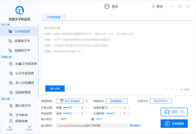Screen dimensions: 196x134
Task: Click the 迅捷文字转语音 app logo
Action: (x=19, y=10)
